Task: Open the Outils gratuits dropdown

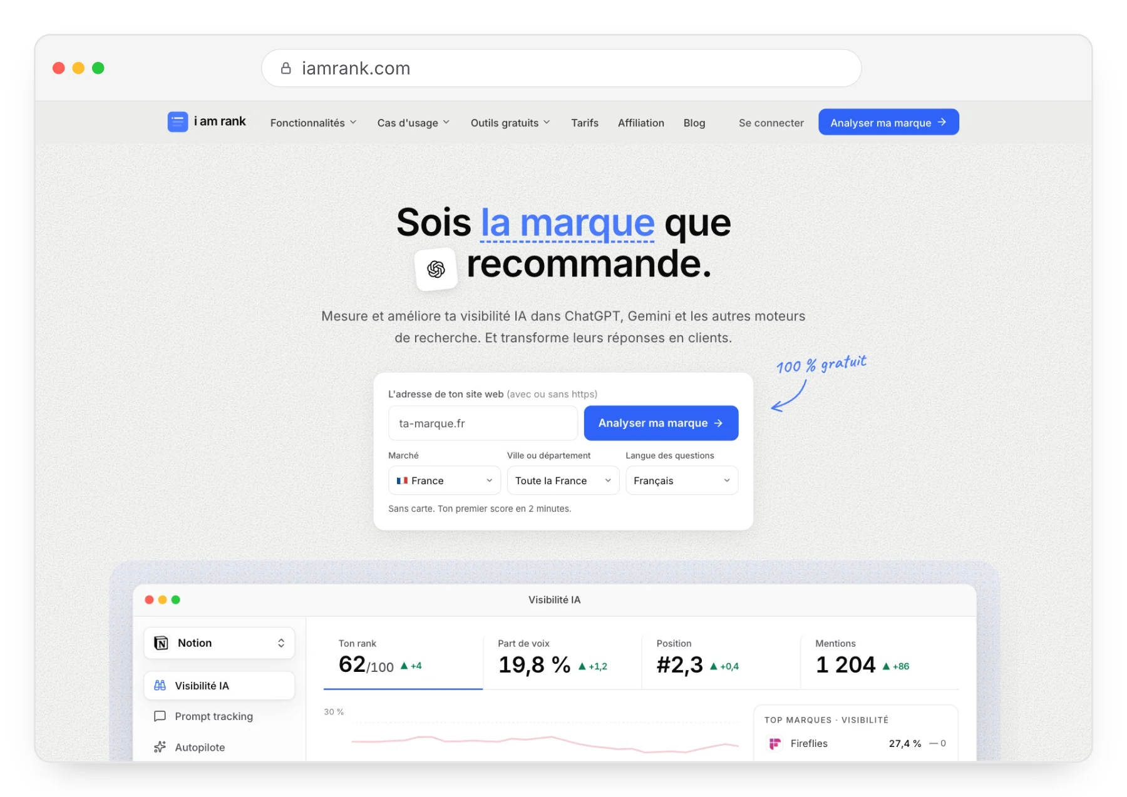Action: (x=510, y=123)
